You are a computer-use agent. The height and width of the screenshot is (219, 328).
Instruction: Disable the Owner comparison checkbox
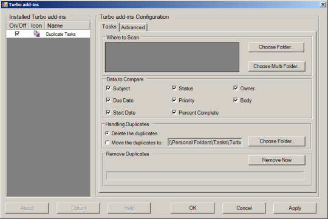(x=236, y=88)
